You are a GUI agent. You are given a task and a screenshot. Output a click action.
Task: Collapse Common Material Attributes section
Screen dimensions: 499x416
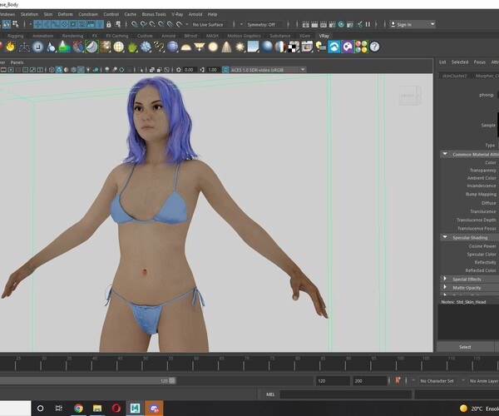click(445, 154)
